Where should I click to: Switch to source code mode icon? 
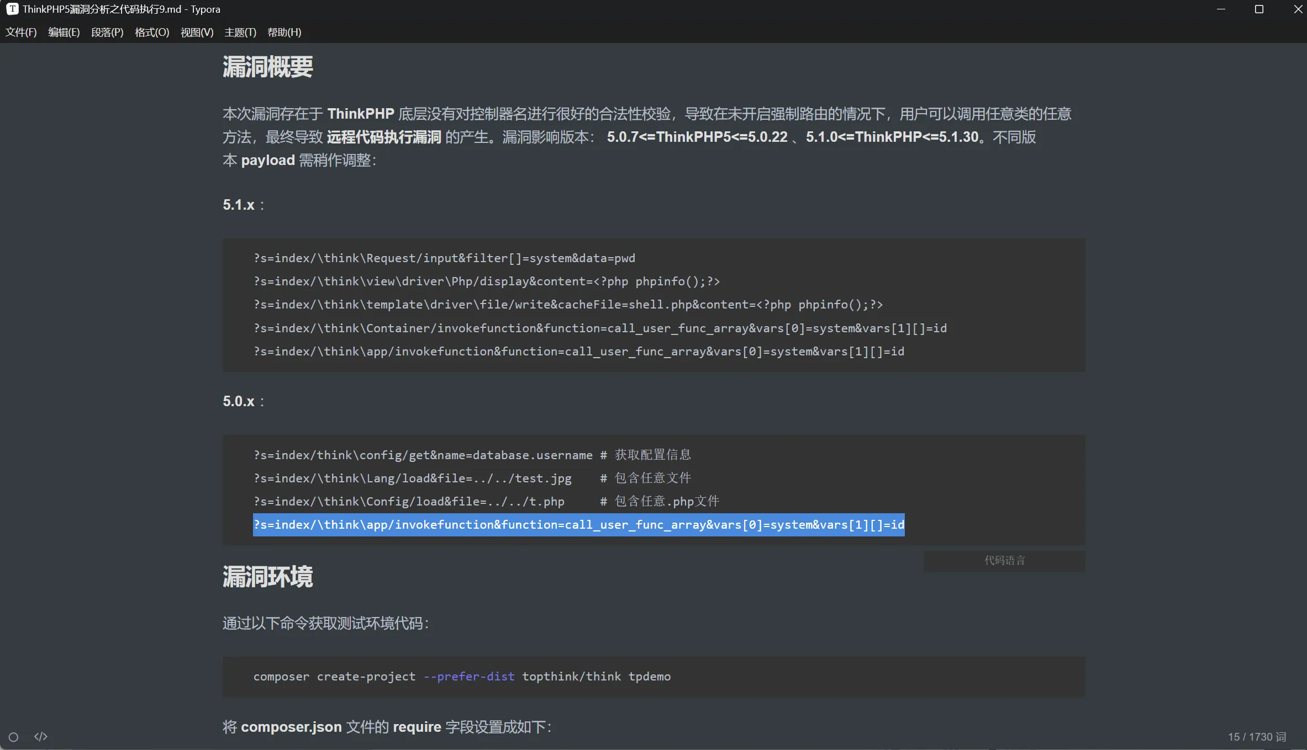[41, 737]
